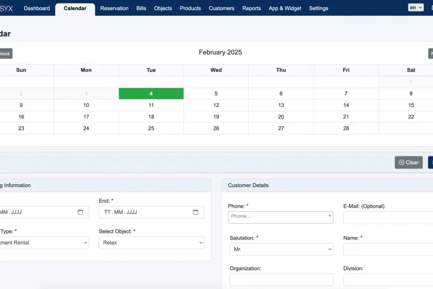This screenshot has height=289, width=433.
Task: Open the App & Widget tab
Action: 285,9
